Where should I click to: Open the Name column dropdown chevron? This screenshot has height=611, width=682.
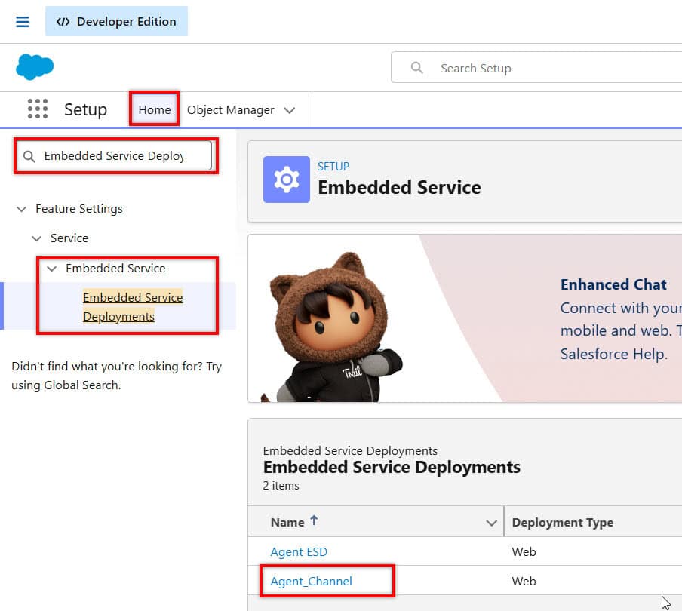[491, 523]
